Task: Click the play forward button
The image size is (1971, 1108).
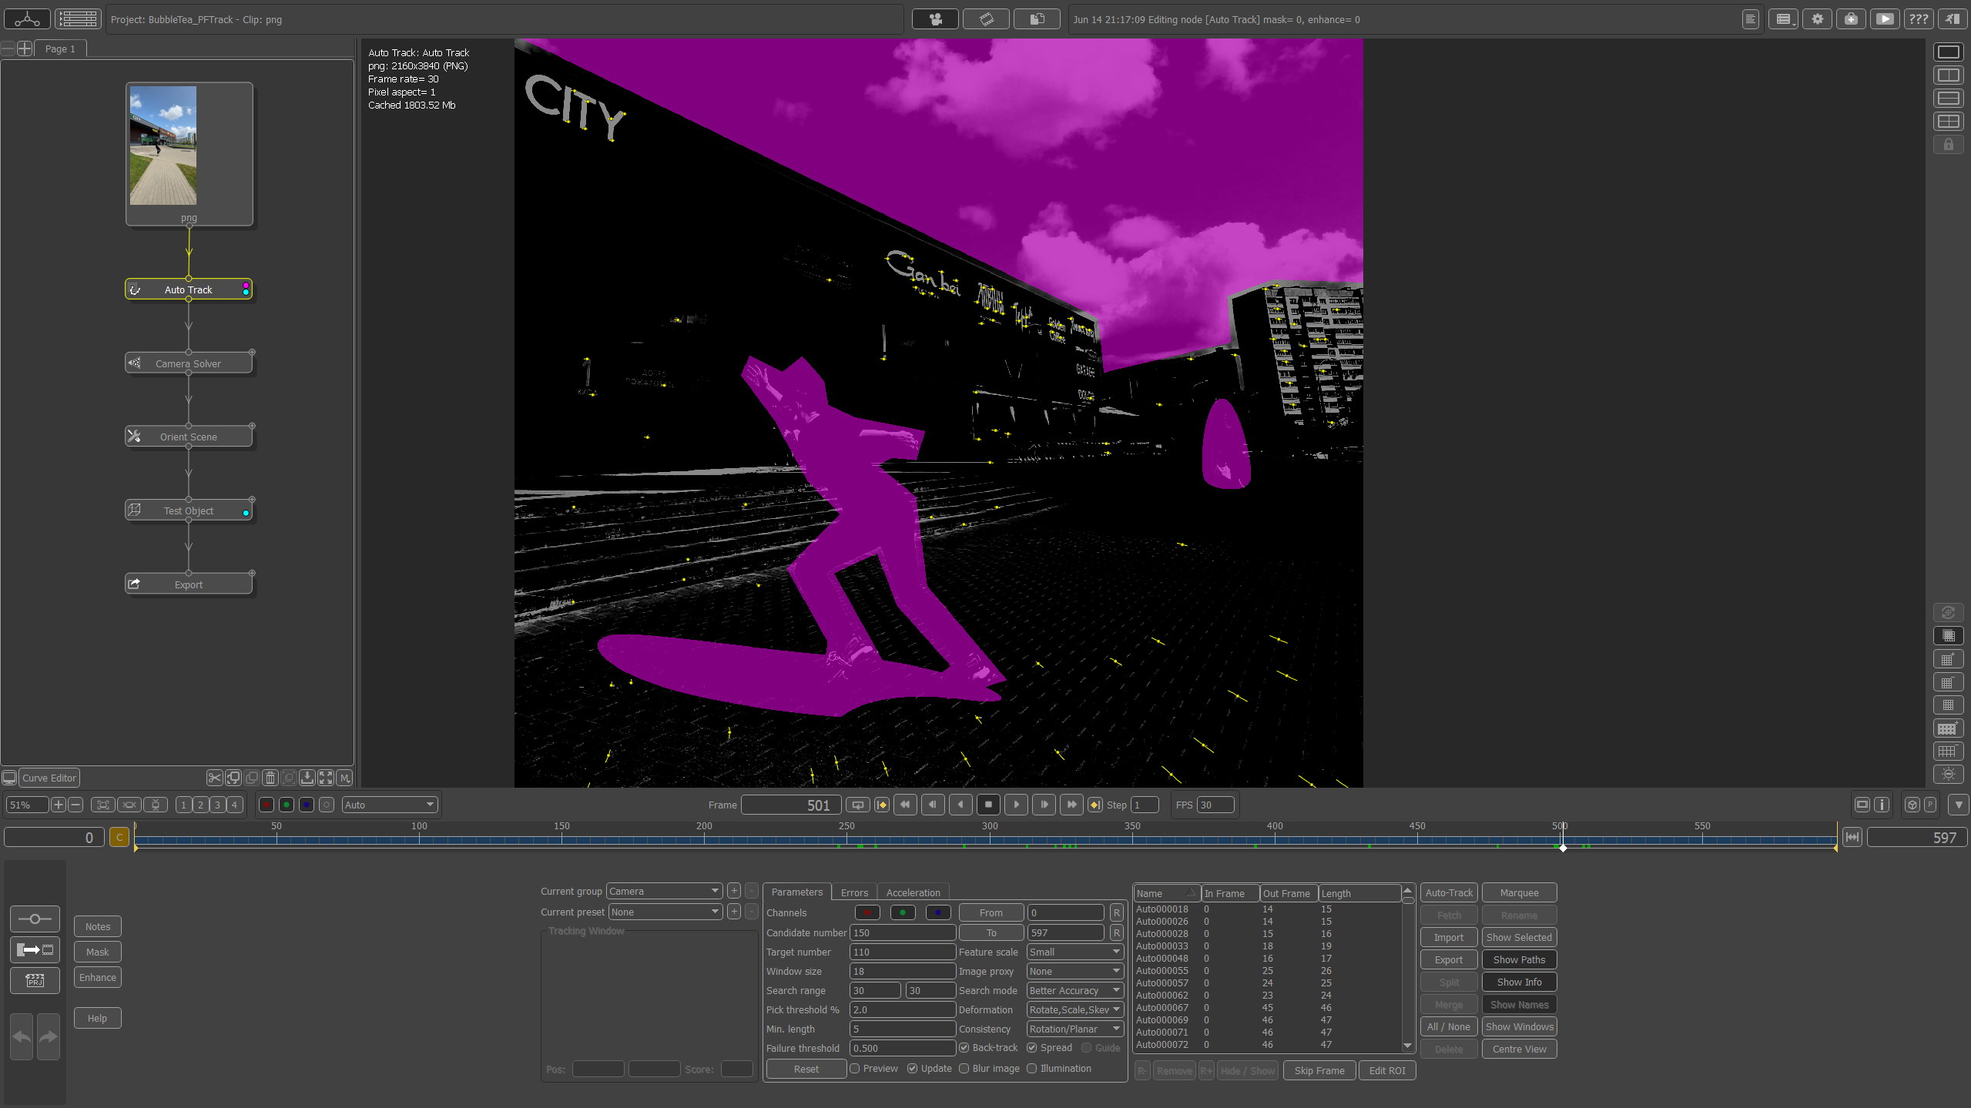Action: (1016, 805)
